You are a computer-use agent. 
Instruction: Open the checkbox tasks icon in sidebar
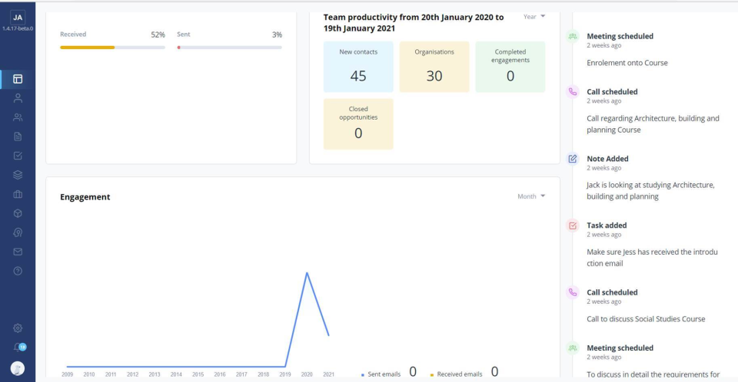click(x=18, y=156)
